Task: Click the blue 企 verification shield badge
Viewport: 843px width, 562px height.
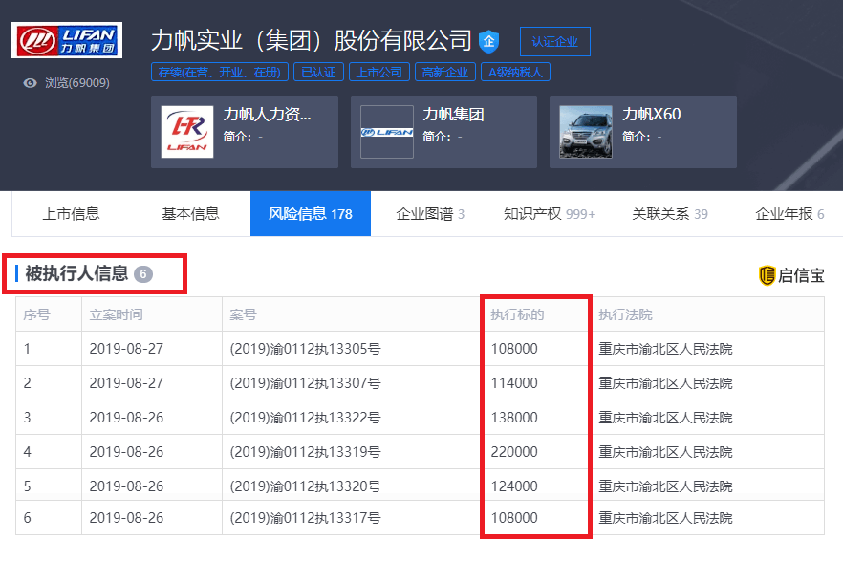Action: pyautogui.click(x=488, y=41)
